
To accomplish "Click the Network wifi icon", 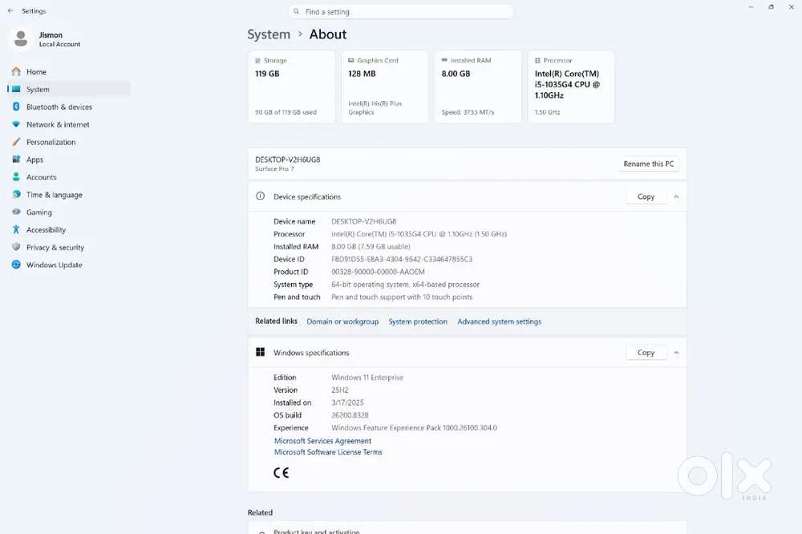I will (x=16, y=124).
